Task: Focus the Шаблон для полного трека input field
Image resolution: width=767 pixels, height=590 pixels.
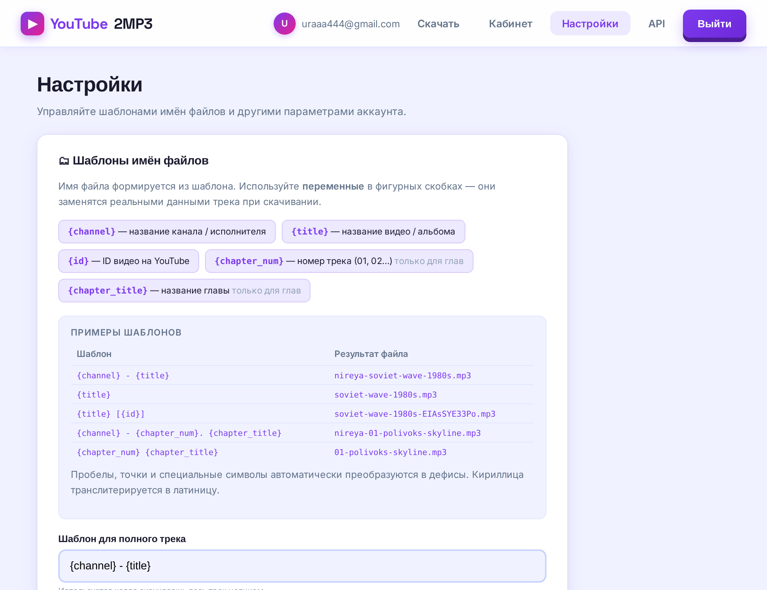Action: [x=302, y=566]
